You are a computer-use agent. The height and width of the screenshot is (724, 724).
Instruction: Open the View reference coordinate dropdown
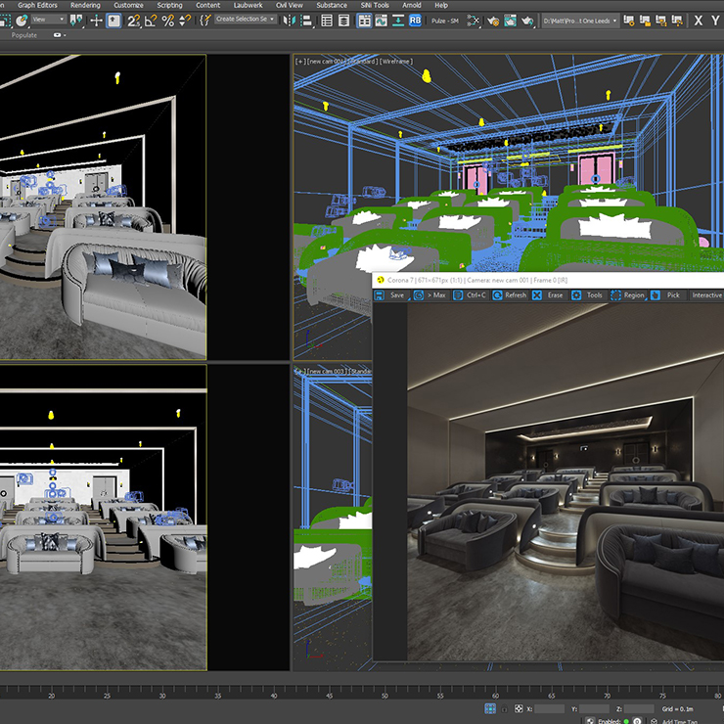tap(49, 20)
